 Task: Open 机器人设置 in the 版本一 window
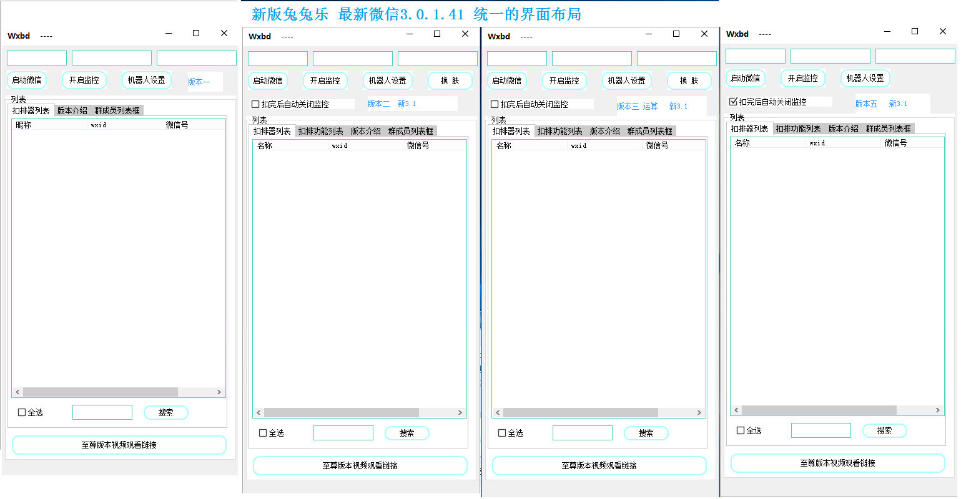pyautogui.click(x=147, y=80)
